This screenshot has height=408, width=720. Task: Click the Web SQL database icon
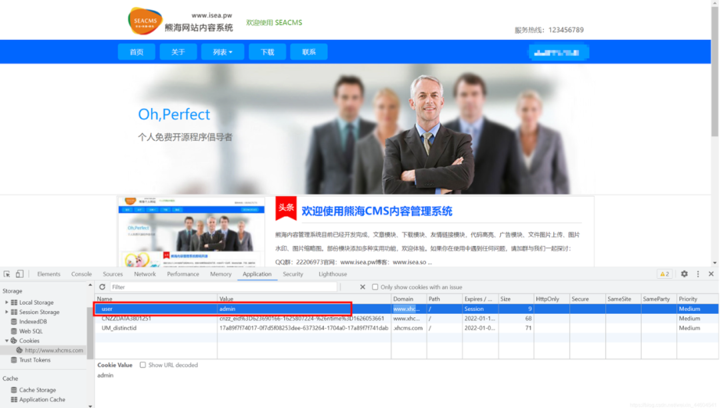tap(14, 331)
